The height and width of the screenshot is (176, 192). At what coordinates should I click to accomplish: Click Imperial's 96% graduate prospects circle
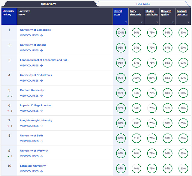pos(183,108)
